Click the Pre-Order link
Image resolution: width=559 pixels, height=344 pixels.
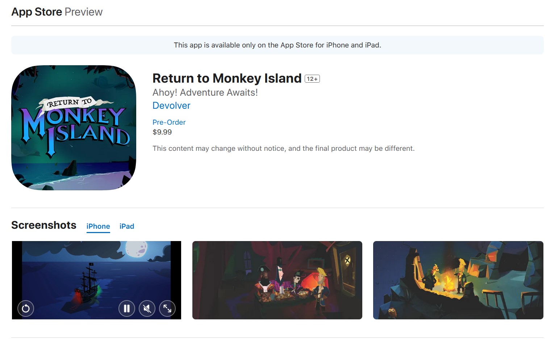[169, 122]
